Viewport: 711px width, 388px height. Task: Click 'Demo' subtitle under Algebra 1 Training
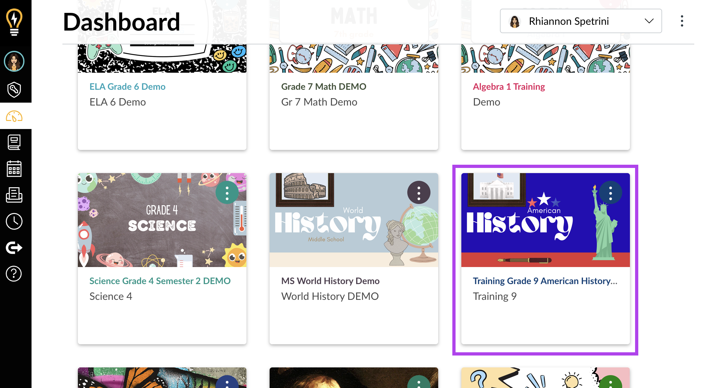tap(486, 102)
